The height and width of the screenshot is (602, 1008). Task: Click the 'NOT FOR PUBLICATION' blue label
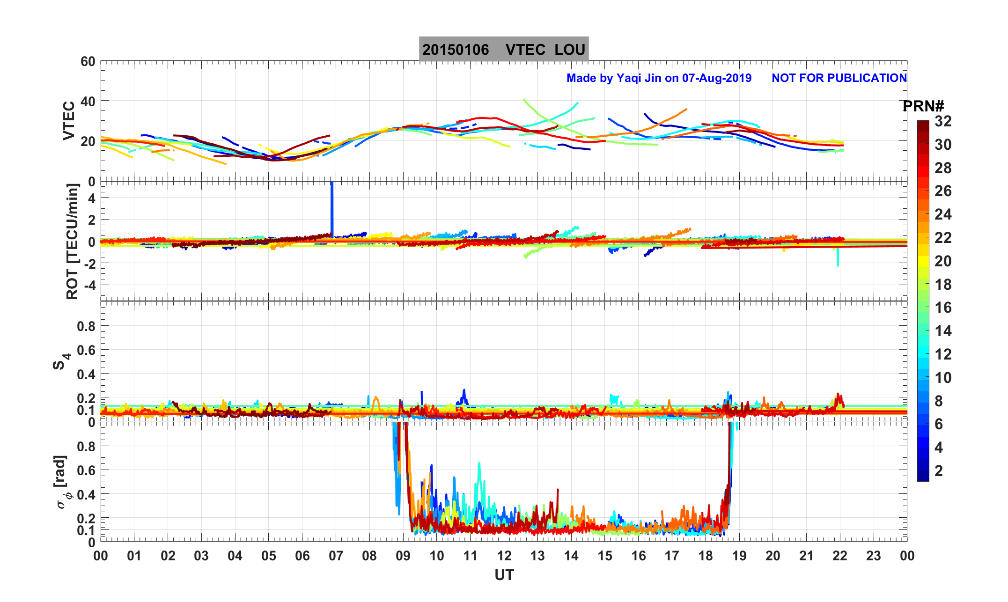click(x=839, y=78)
